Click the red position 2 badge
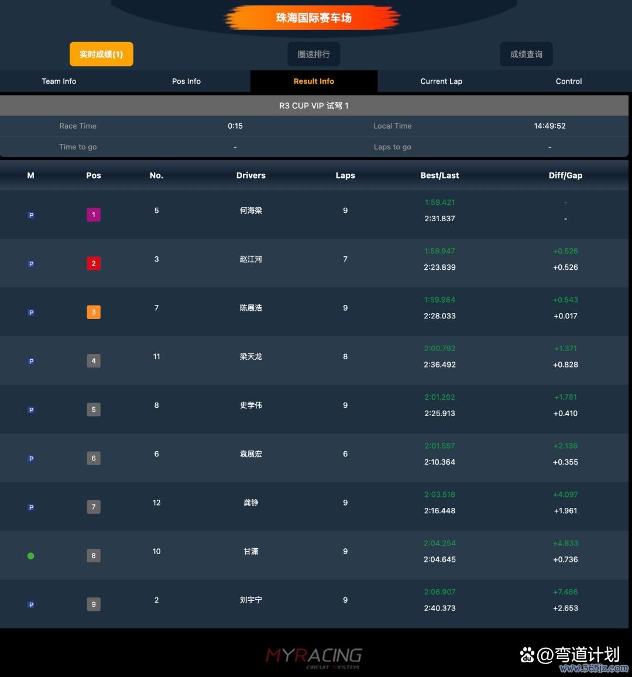The image size is (632, 677). 94,263
